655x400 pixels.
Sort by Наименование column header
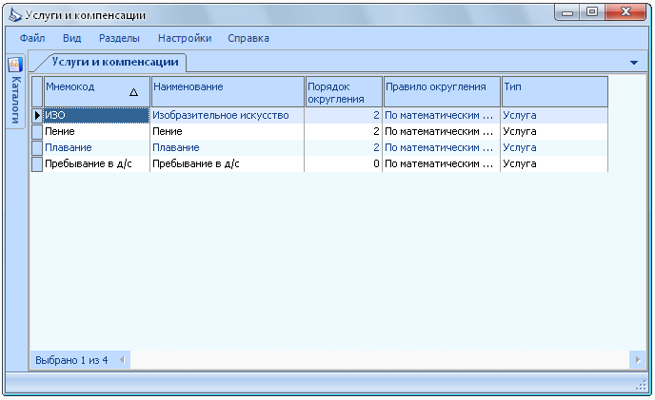pos(228,92)
